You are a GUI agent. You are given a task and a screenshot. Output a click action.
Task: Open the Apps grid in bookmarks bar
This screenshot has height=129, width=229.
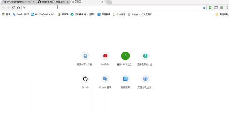click(x=6, y=14)
